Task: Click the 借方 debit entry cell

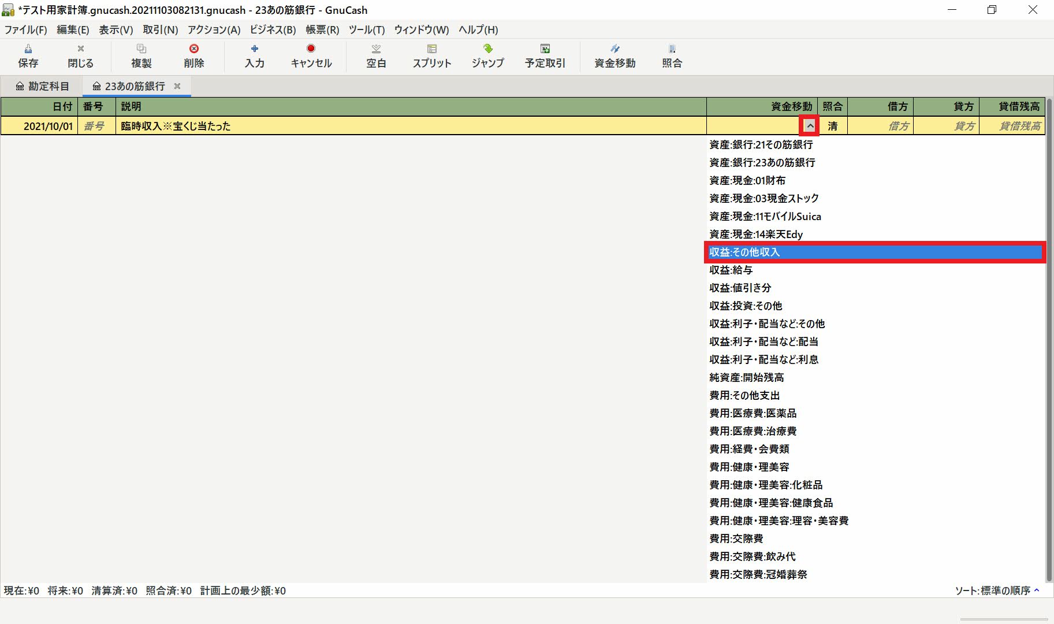Action: coord(880,126)
